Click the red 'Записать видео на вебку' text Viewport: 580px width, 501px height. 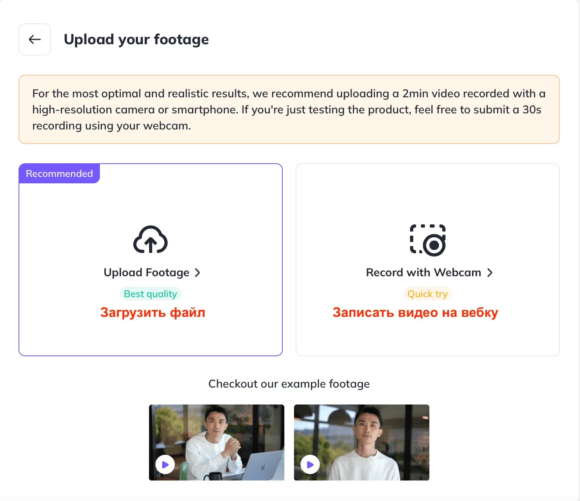(x=415, y=312)
